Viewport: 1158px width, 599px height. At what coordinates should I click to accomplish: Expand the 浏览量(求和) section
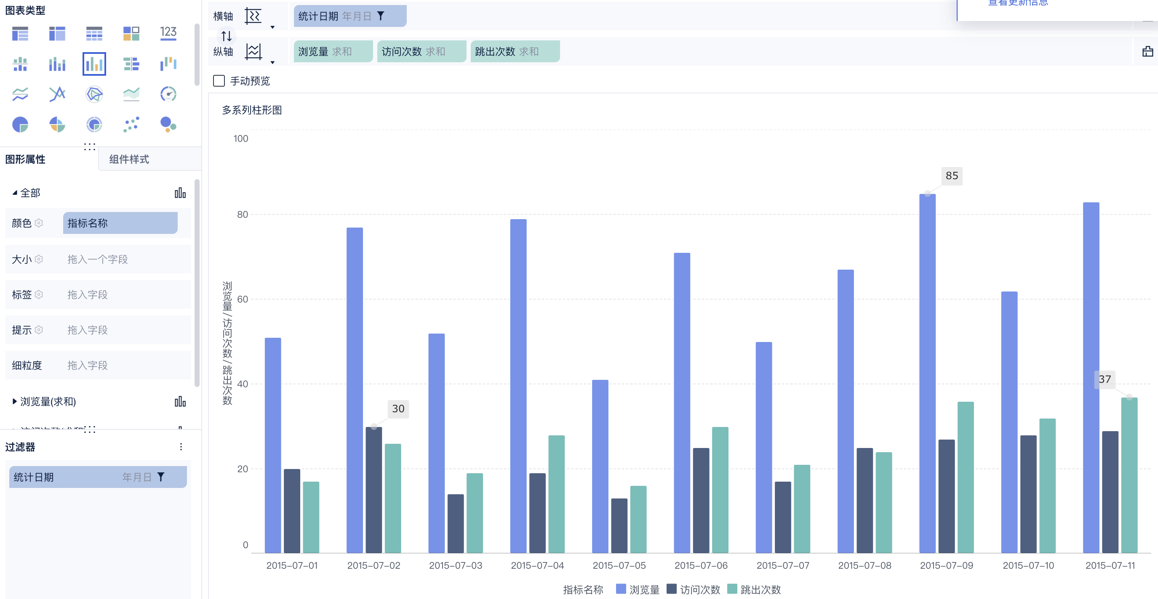click(15, 401)
